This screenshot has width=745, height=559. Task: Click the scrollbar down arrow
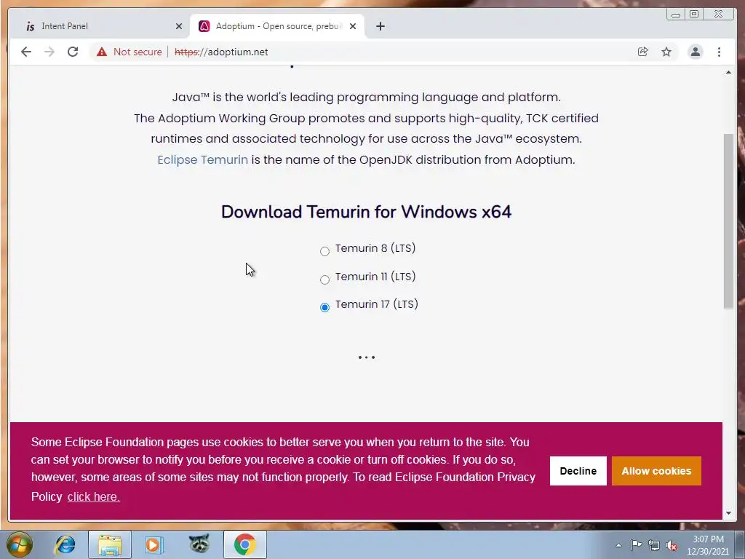728,513
